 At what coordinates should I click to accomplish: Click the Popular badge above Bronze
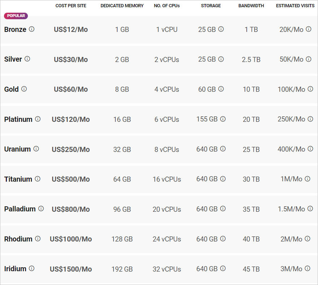(x=16, y=16)
